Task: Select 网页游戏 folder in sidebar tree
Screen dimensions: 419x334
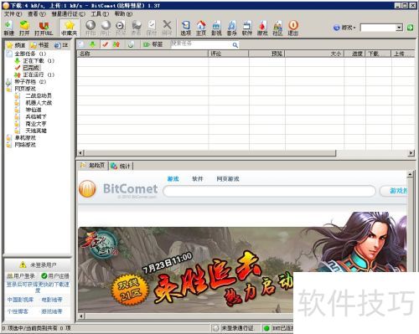Action: (25, 89)
